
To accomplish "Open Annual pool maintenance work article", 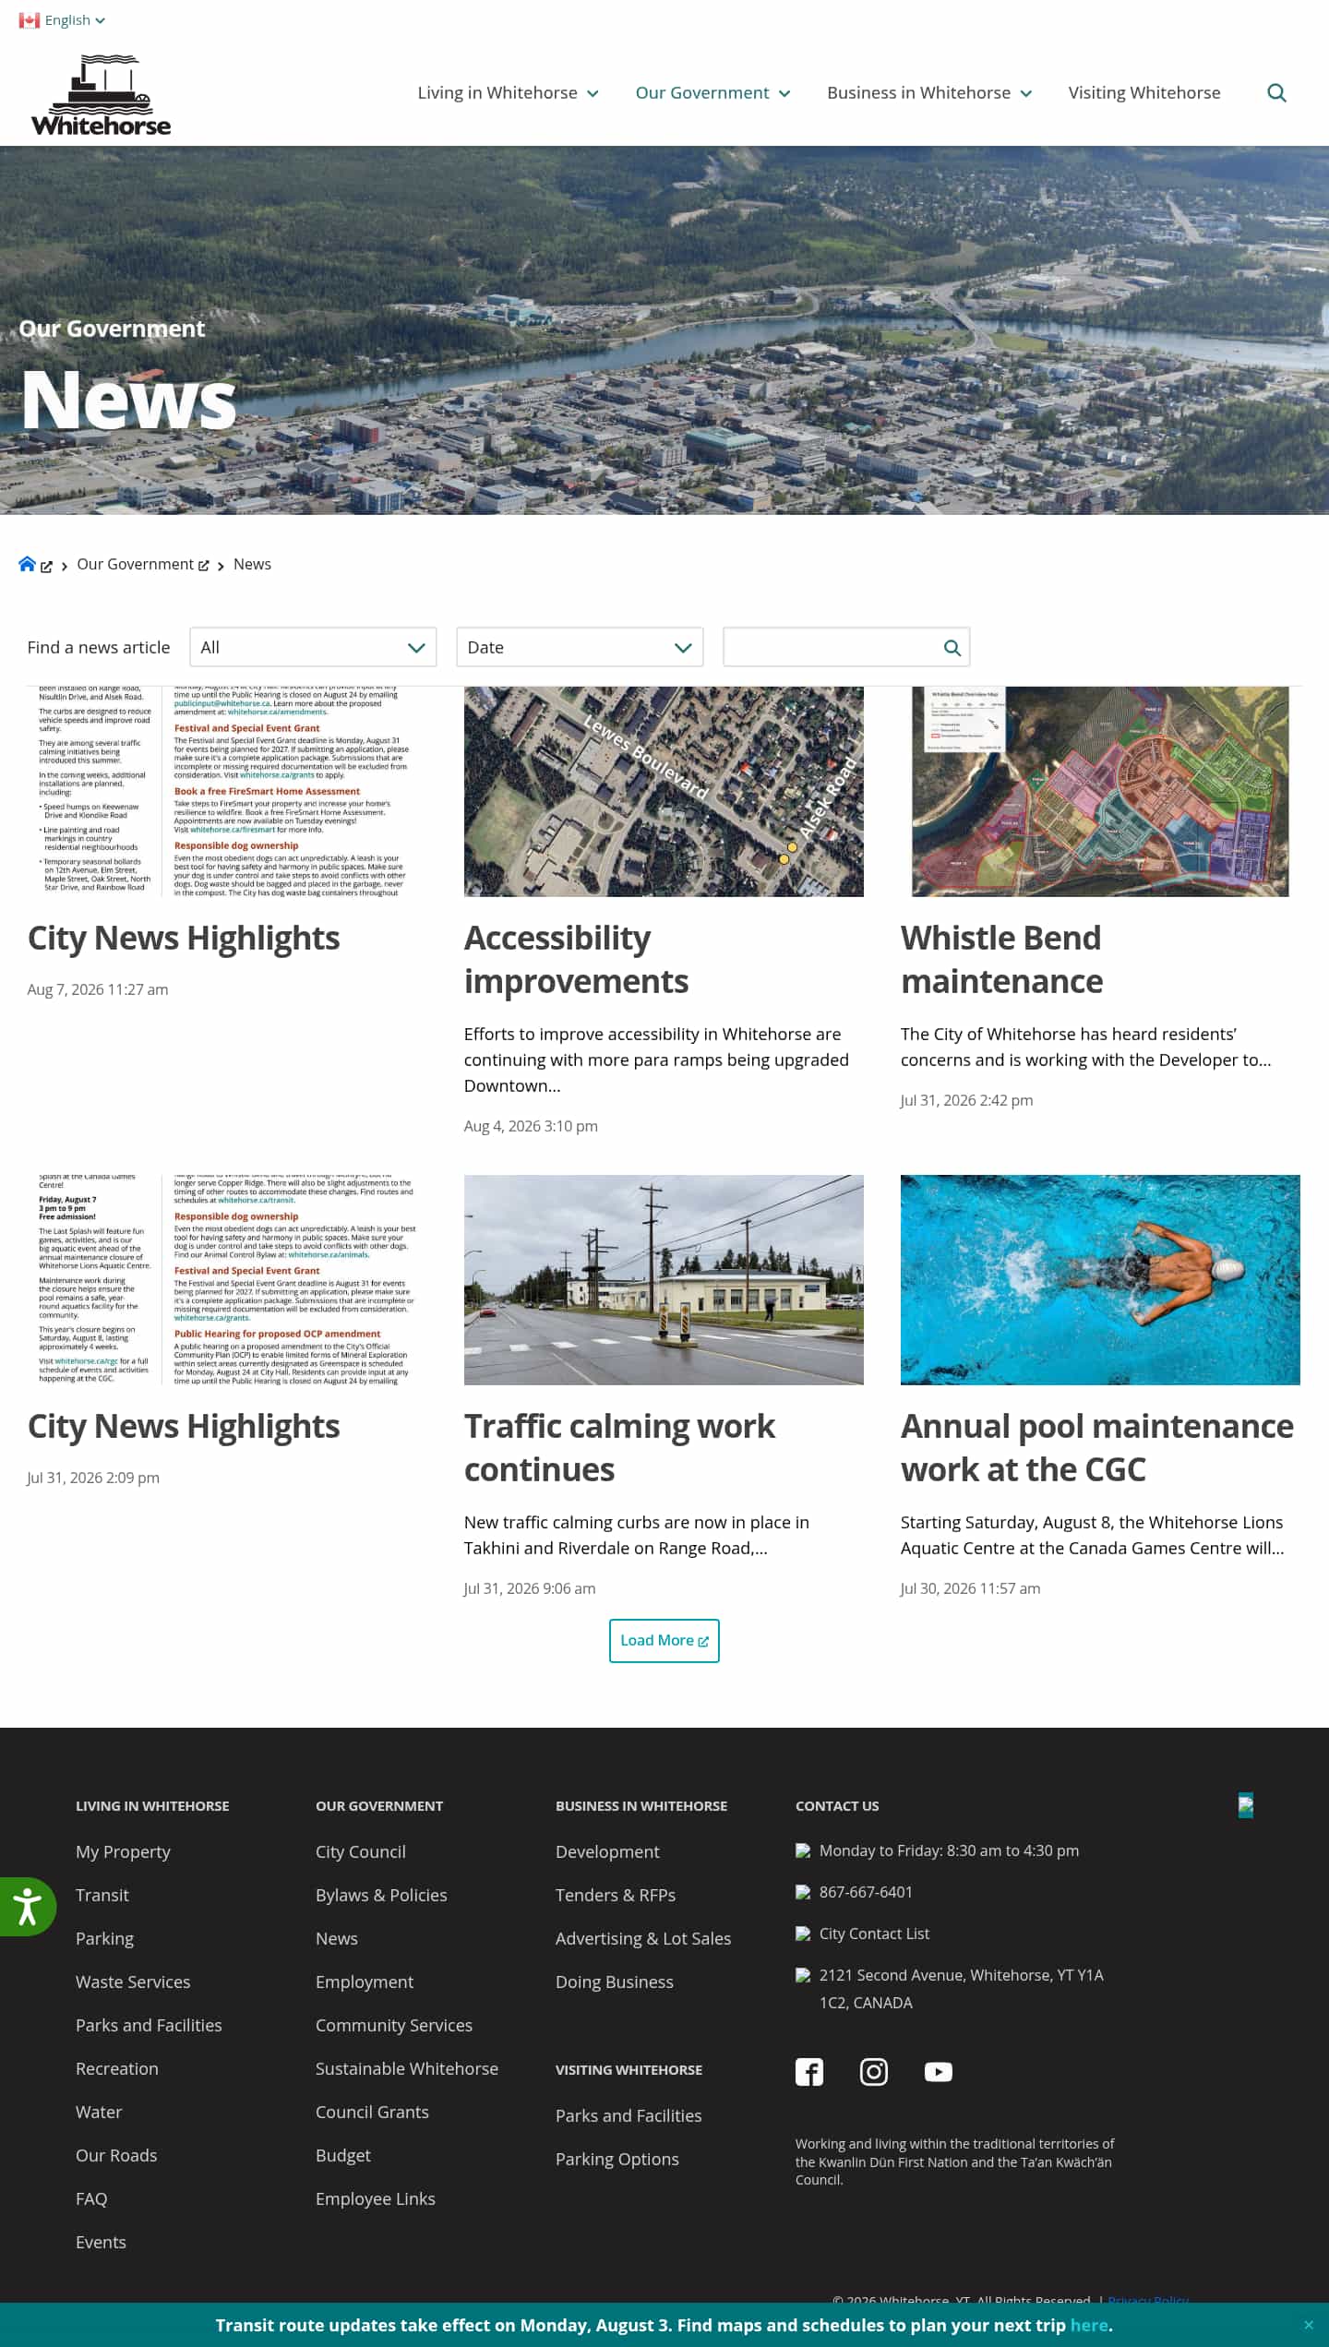I will [1097, 1448].
